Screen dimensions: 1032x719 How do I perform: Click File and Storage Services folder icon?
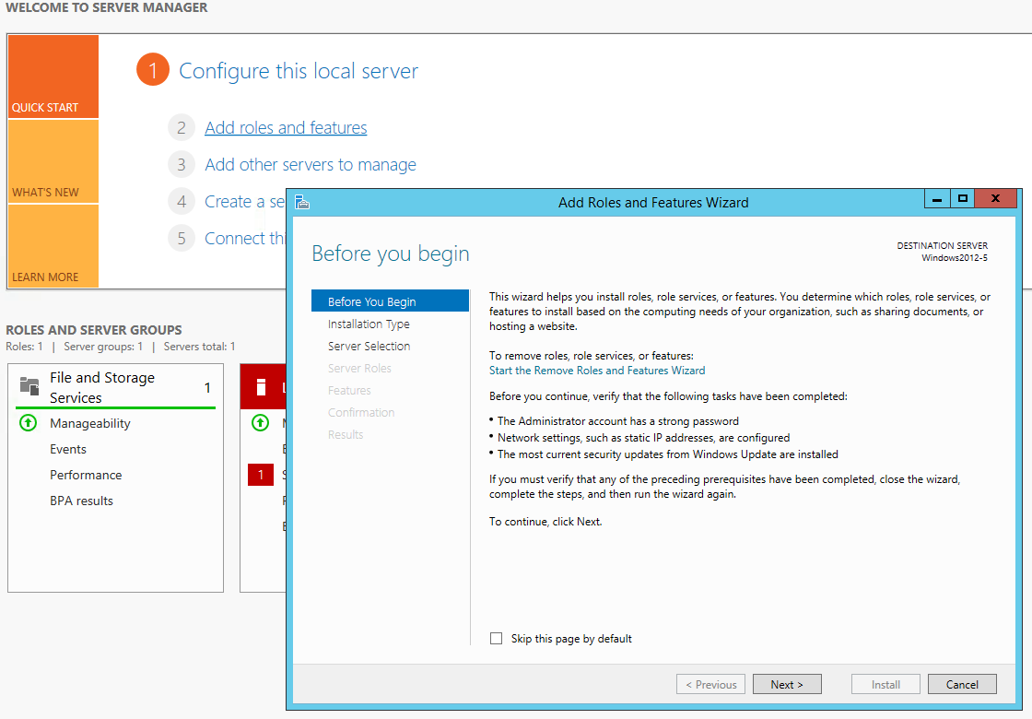click(29, 385)
